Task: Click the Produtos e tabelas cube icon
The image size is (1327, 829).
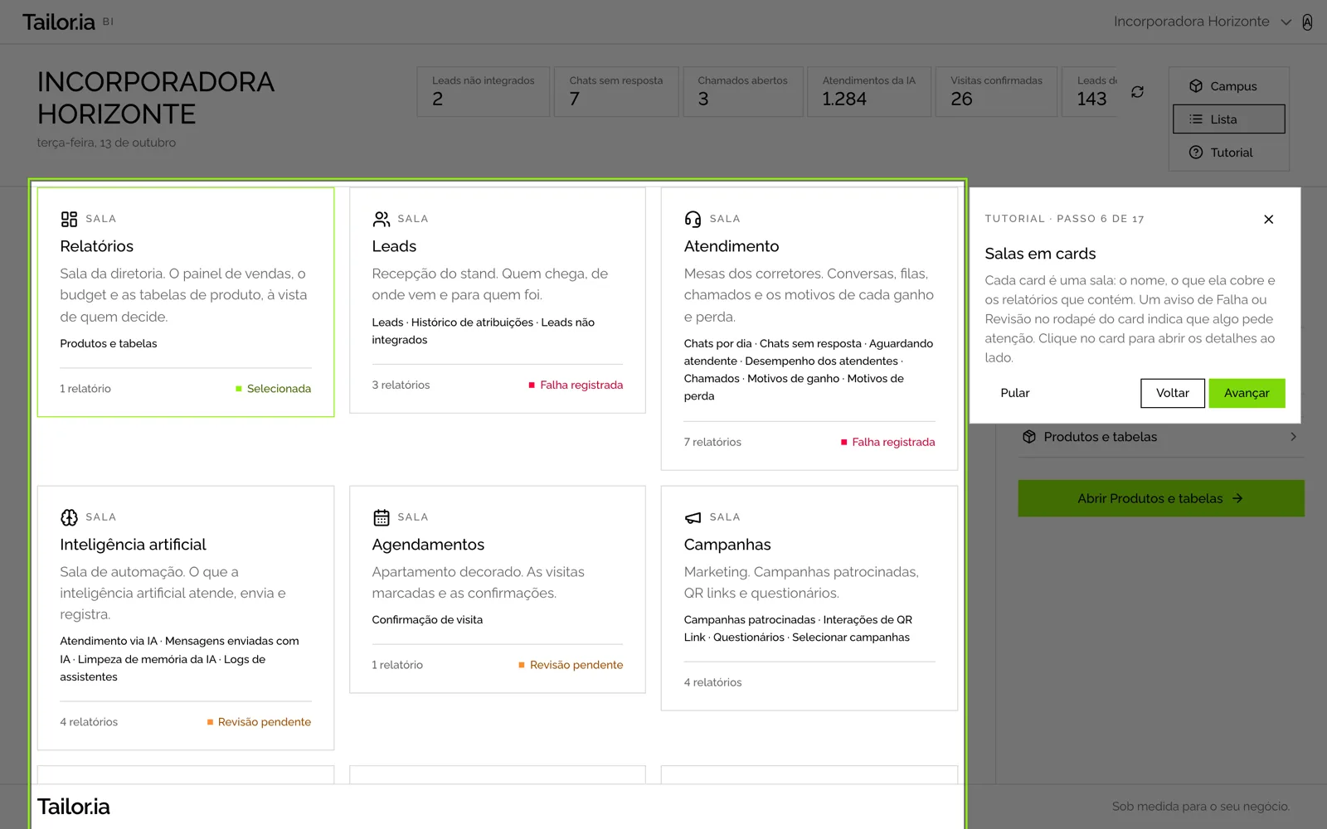Action: [x=1029, y=437]
